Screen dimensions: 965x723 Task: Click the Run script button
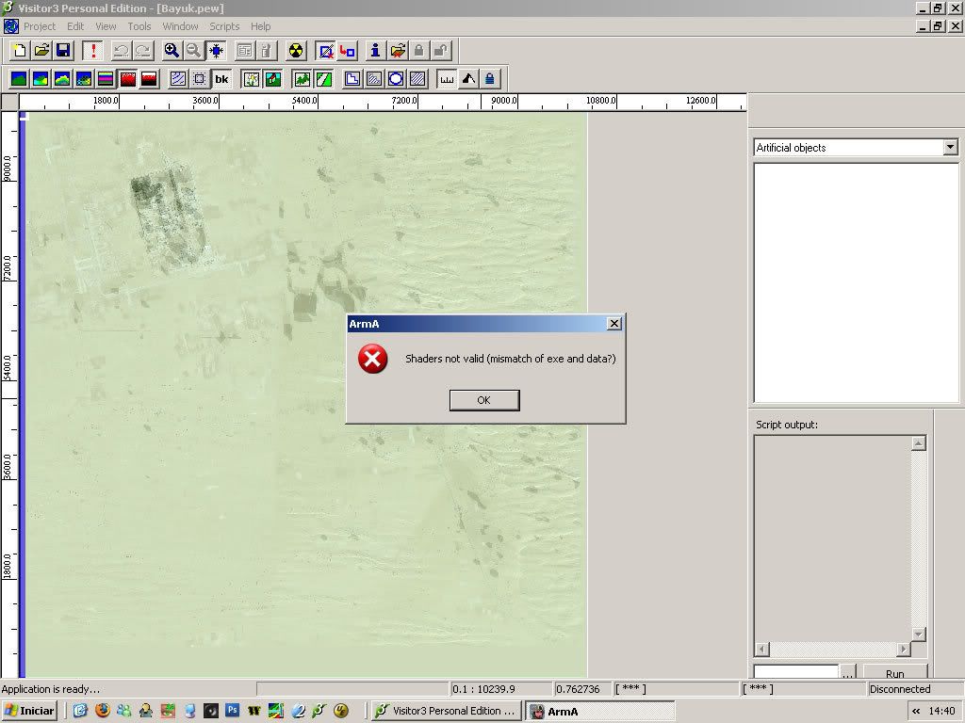point(894,673)
